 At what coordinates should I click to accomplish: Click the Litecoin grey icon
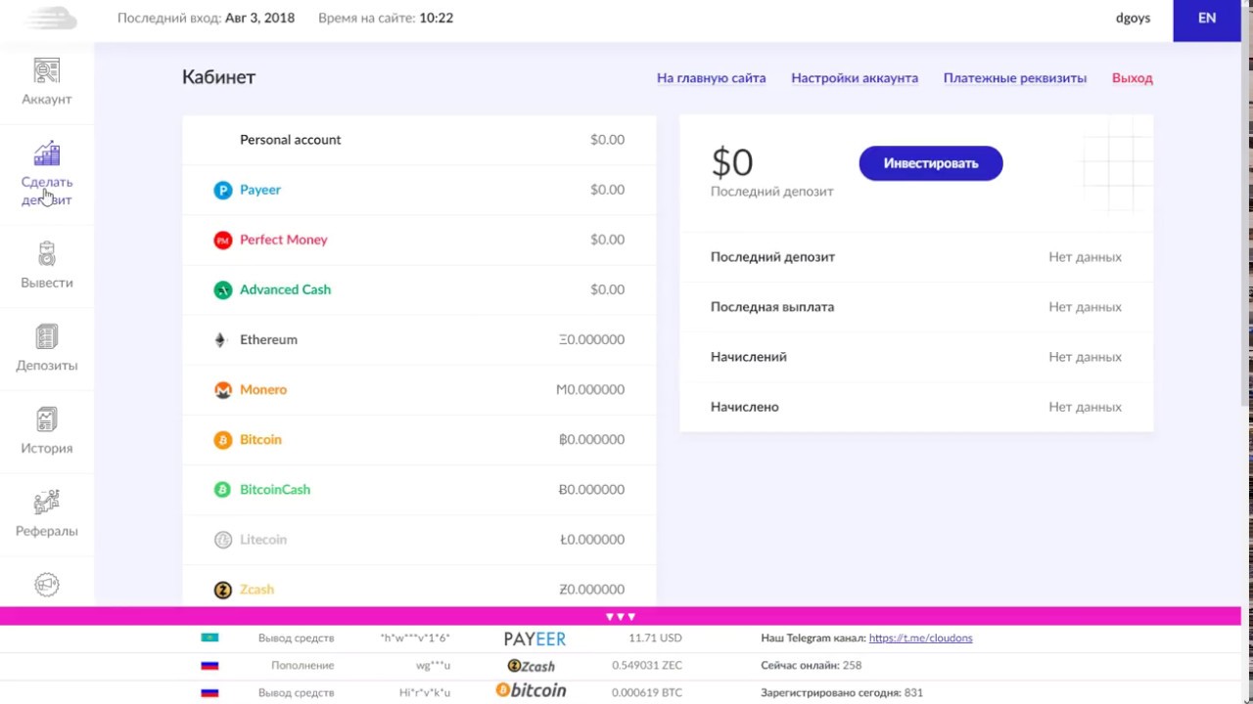point(223,539)
